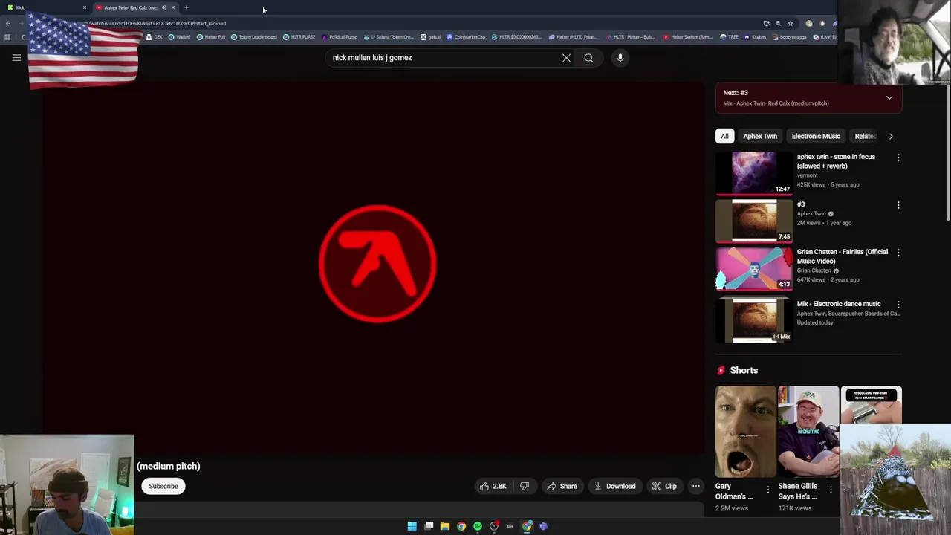Subscribe to the channel
This screenshot has height=535, width=951.
163,486
